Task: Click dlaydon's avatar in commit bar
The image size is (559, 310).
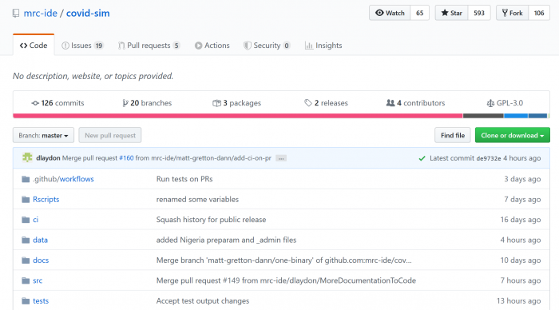Action: tap(27, 157)
